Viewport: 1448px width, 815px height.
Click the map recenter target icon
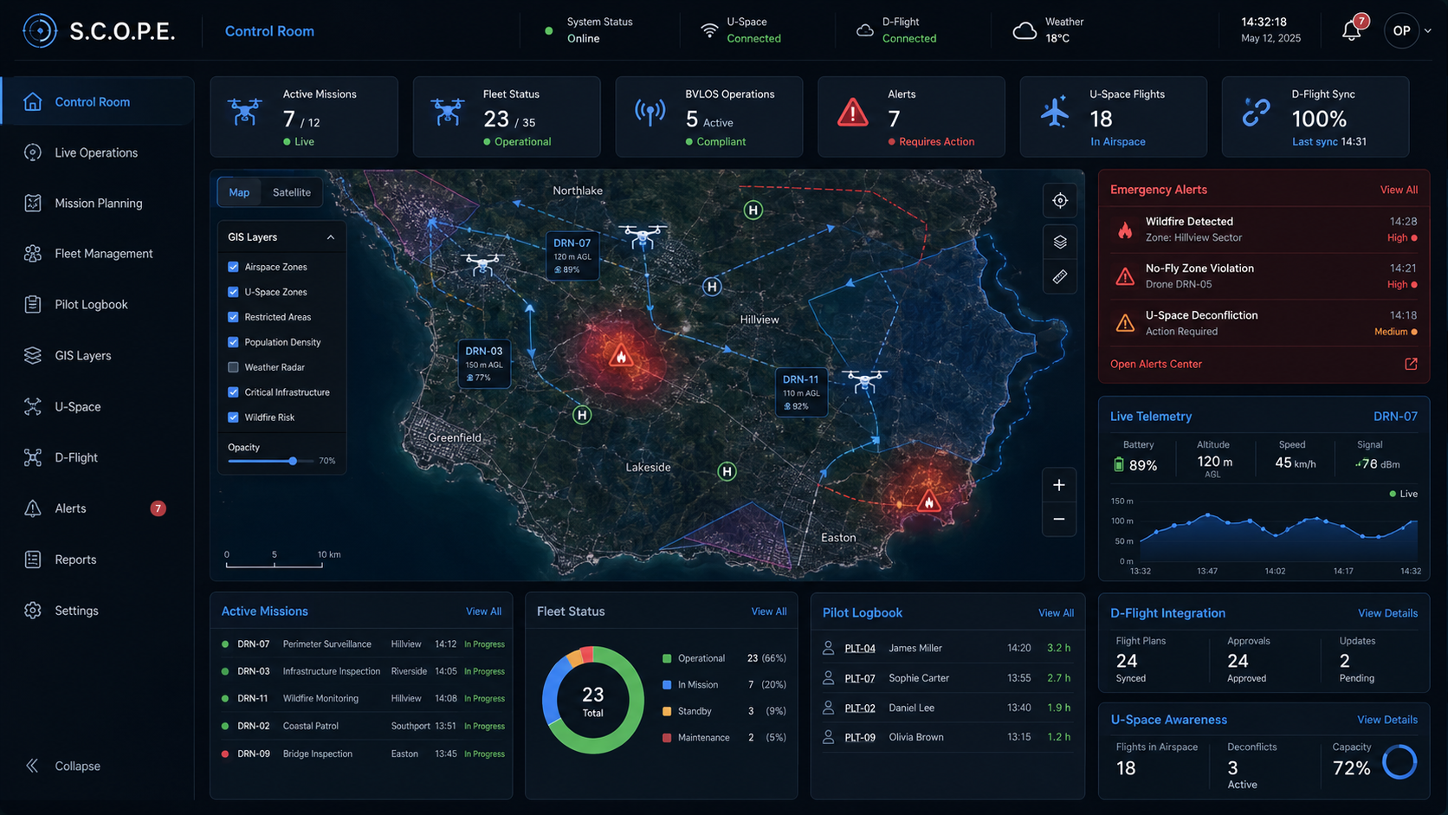(x=1060, y=201)
